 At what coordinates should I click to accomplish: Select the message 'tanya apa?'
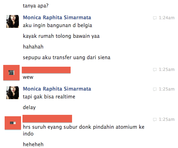(36, 6)
